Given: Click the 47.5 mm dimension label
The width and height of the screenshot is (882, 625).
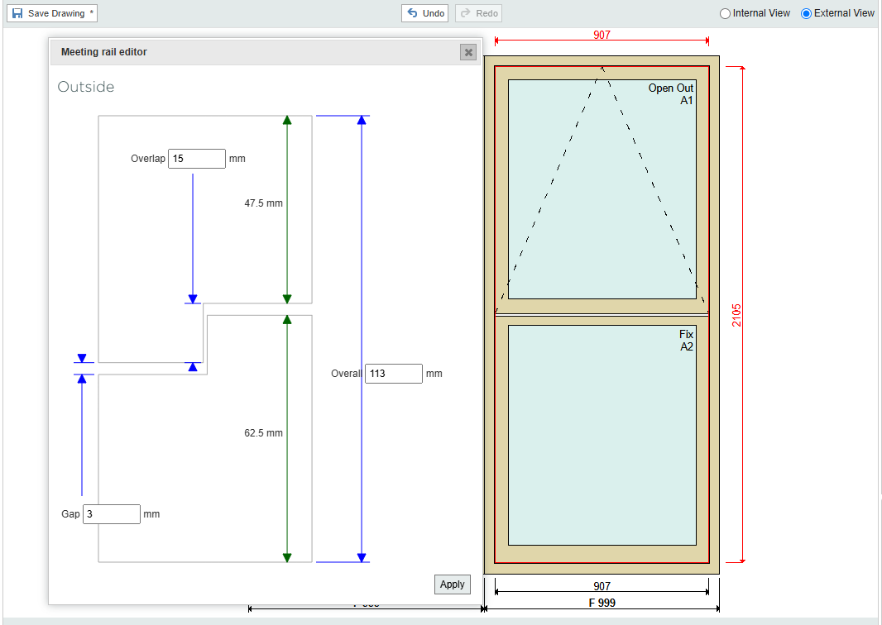Looking at the screenshot, I should [x=263, y=203].
